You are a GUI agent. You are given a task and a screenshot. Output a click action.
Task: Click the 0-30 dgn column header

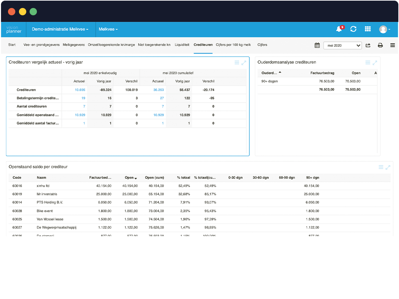pyautogui.click(x=235, y=178)
